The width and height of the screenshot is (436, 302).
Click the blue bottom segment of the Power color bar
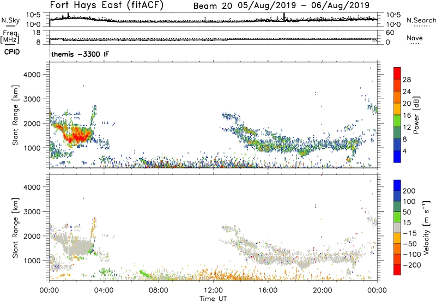[397, 156]
